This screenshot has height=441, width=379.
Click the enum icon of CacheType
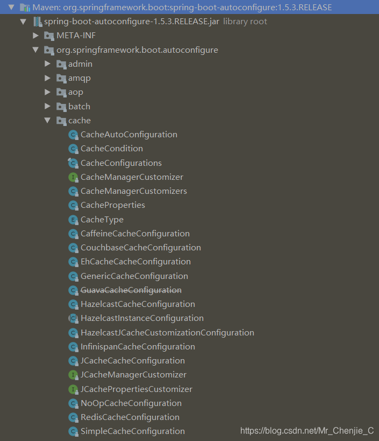[73, 220]
